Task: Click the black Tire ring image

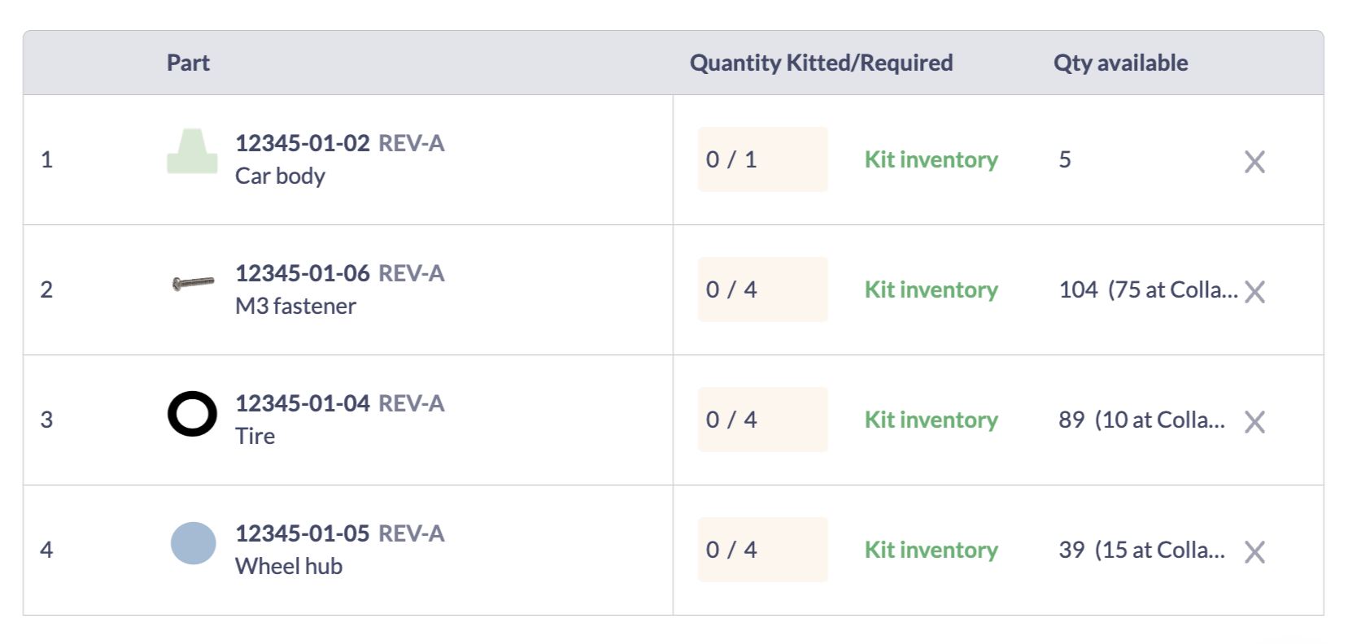Action: click(192, 414)
